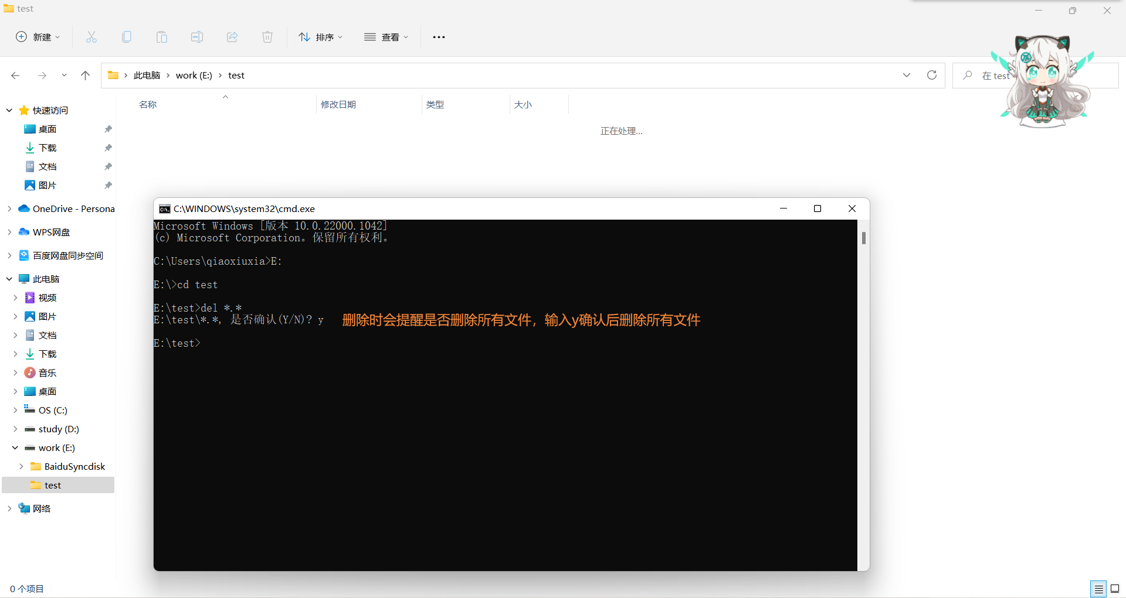Open the three-dot more options menu
Viewport: 1126px width, 598px height.
(439, 37)
